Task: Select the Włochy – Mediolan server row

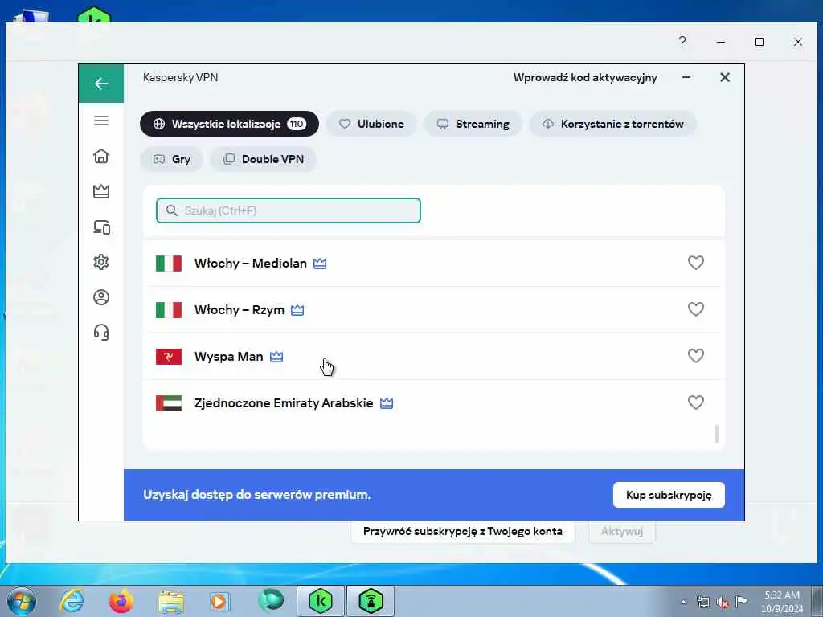Action: coord(433,263)
